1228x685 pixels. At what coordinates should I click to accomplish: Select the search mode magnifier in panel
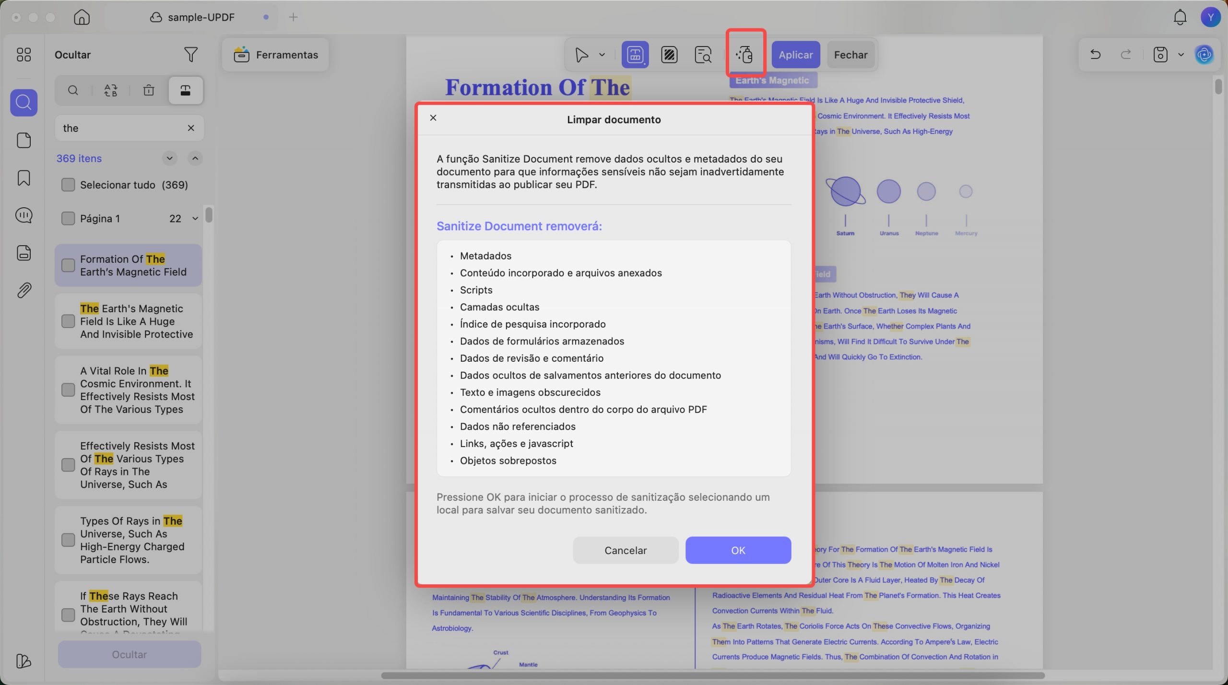tap(73, 90)
